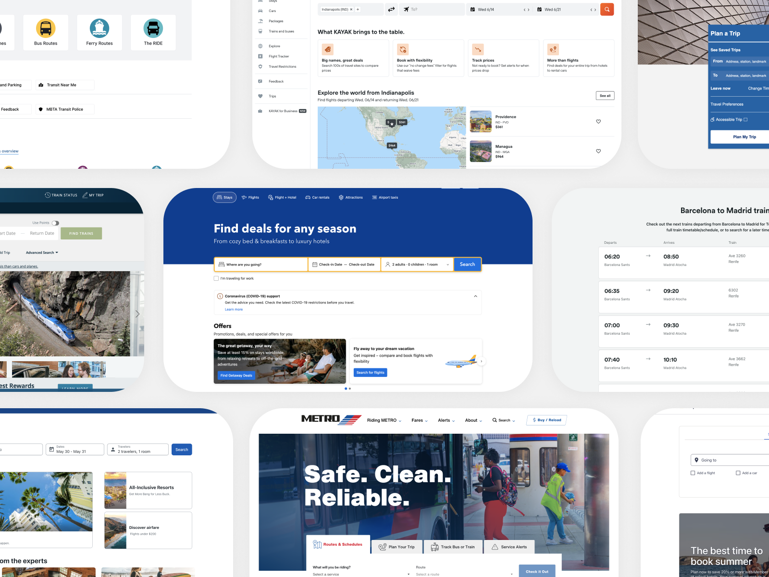Open Train Status in Amtrak header

(x=61, y=195)
